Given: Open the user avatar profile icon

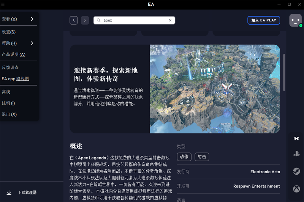Looking at the screenshot, I should point(295,20).
